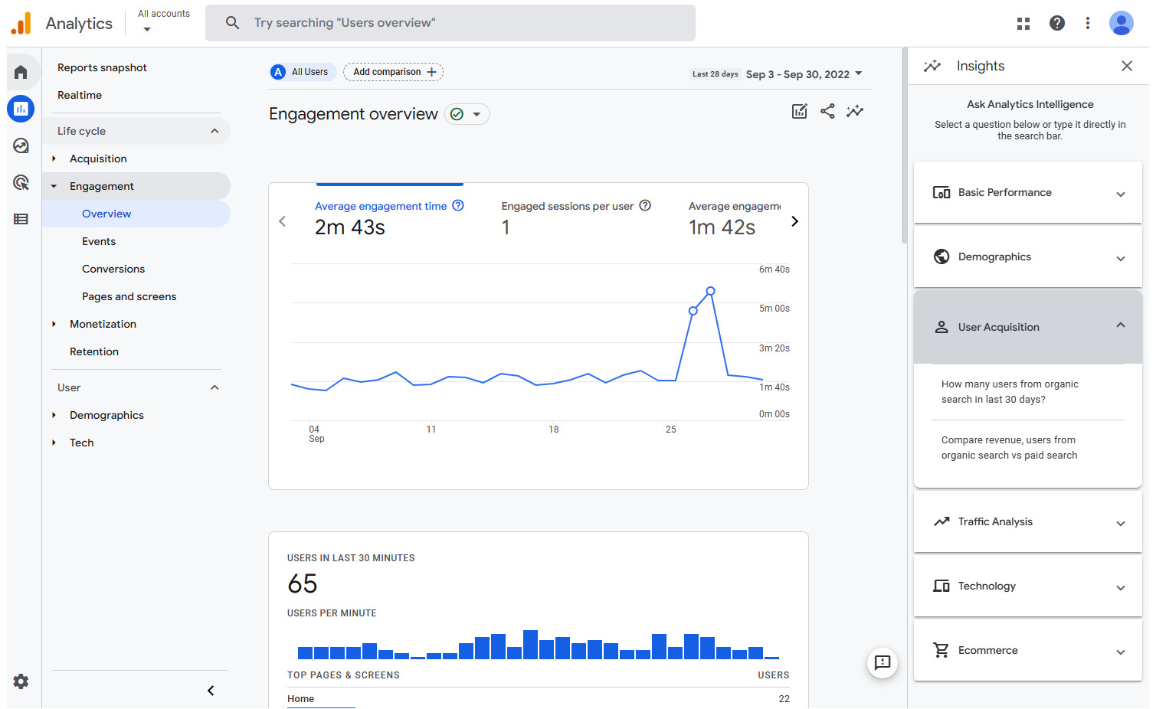Open the report status checkmark dropdown

[x=467, y=114]
